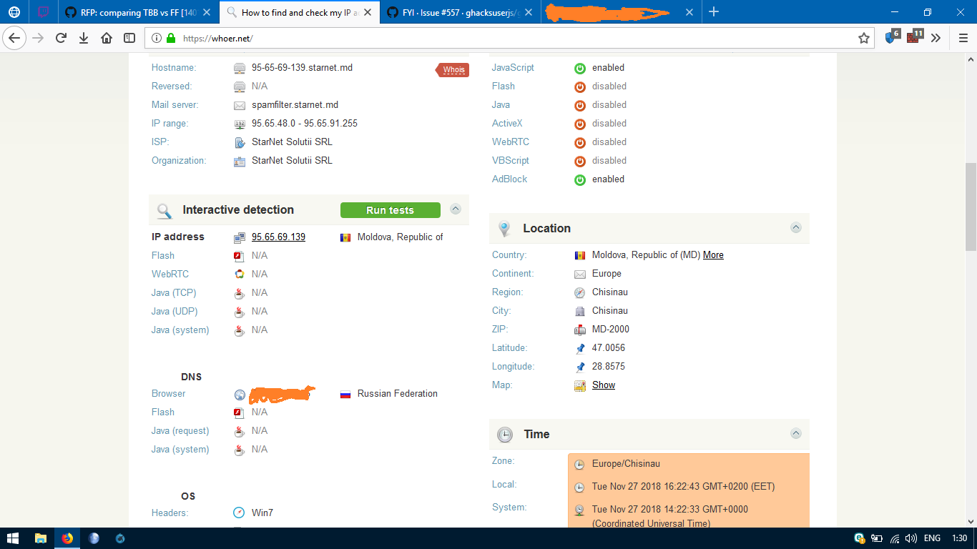
Task: Collapse the Time panel via its chevron
Action: point(796,433)
